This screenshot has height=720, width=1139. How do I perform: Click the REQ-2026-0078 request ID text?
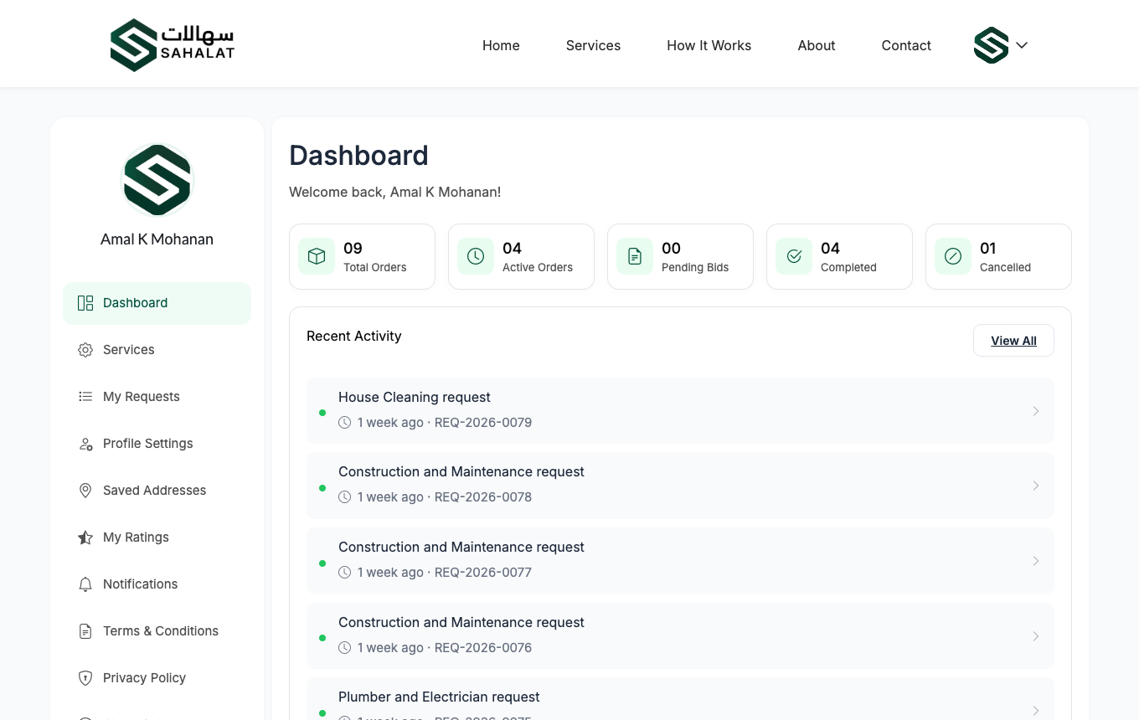pos(483,497)
